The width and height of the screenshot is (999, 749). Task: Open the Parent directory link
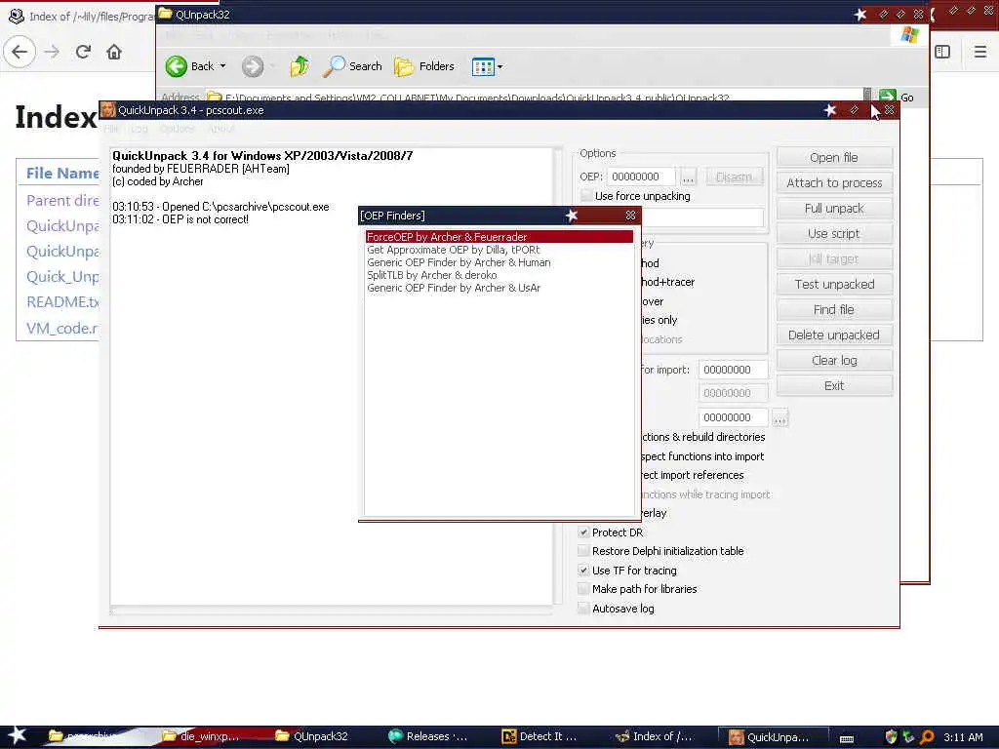coord(62,201)
